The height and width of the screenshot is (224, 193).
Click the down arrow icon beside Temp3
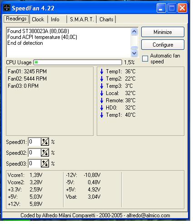click(x=102, y=86)
